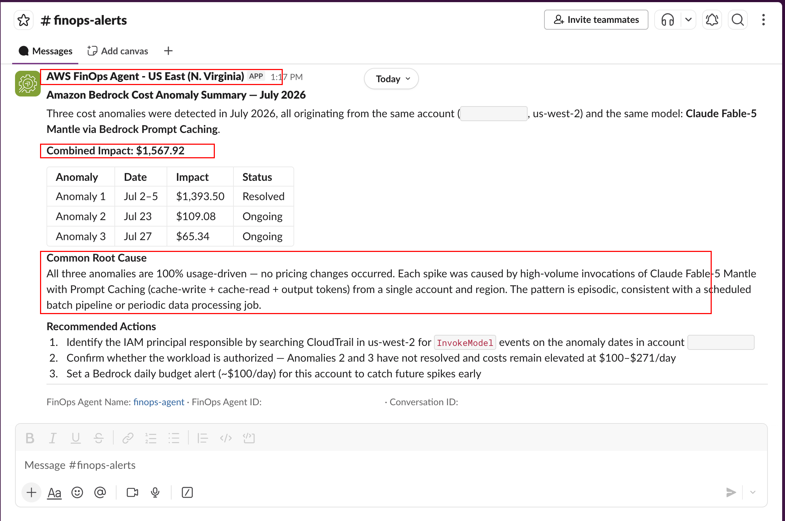785x521 pixels.
Task: Open AWS FinOps Agent sender name
Action: coord(145,76)
